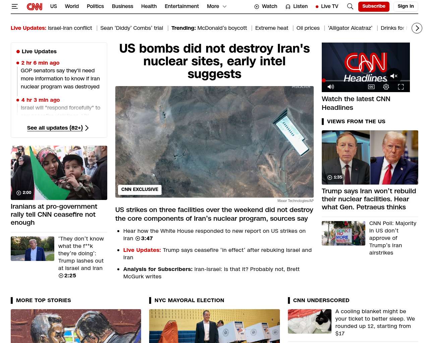The height and width of the screenshot is (343, 429).
Task: Click the MORE TOP STORIES heading
Action: point(44,300)
